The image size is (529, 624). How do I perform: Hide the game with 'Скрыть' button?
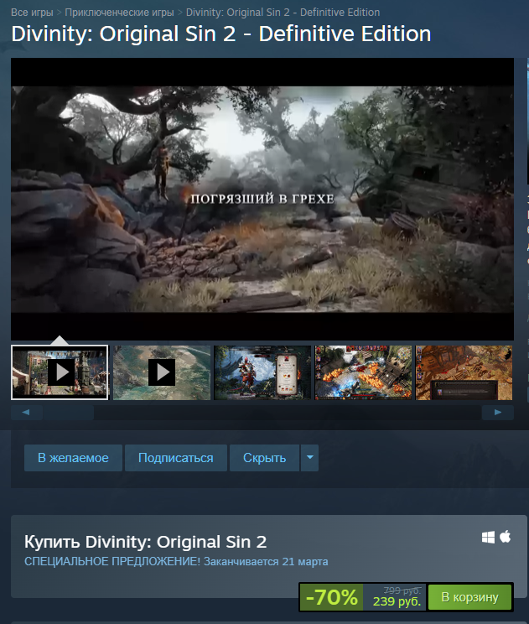click(x=265, y=458)
